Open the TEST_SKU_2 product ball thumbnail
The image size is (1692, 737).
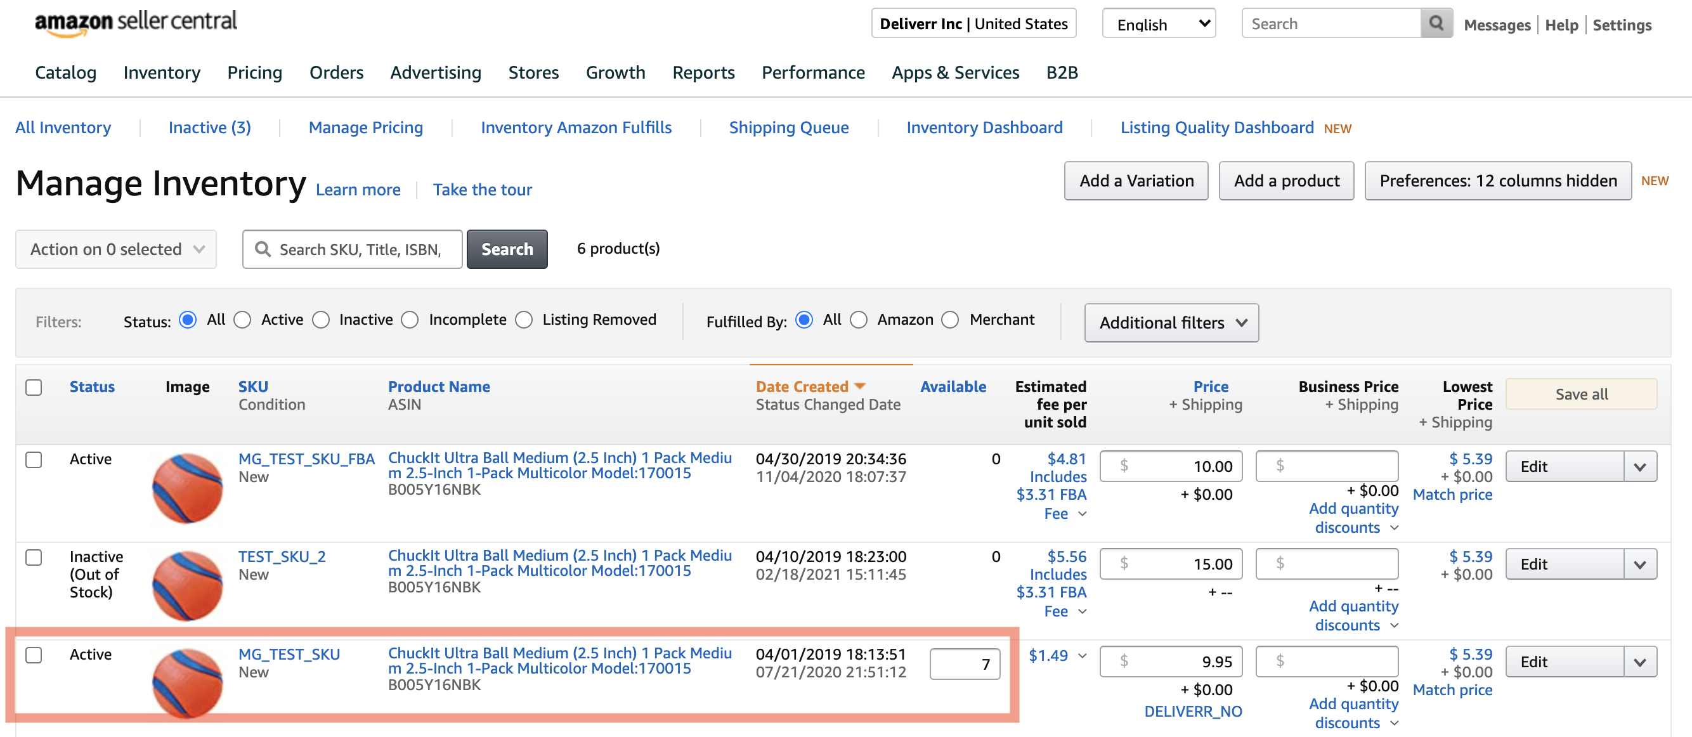pos(187,585)
